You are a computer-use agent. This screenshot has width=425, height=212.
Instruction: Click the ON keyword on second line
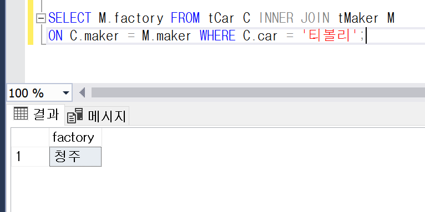[x=55, y=35]
